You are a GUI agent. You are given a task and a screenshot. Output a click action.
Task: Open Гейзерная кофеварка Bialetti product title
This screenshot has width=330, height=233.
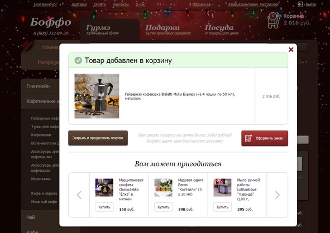(180, 96)
